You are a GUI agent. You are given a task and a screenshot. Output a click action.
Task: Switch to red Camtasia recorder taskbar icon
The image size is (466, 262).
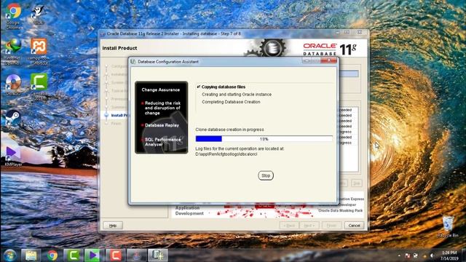(x=115, y=255)
